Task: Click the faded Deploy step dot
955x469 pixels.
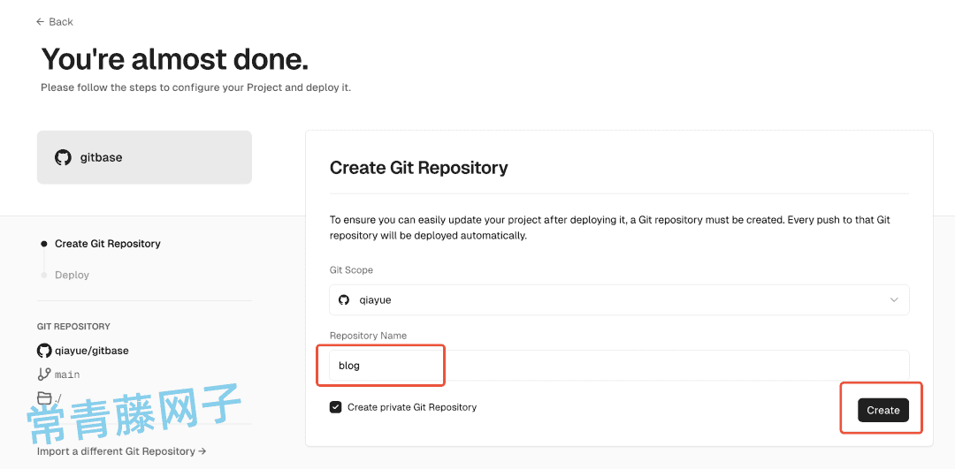Action: pyautogui.click(x=44, y=275)
